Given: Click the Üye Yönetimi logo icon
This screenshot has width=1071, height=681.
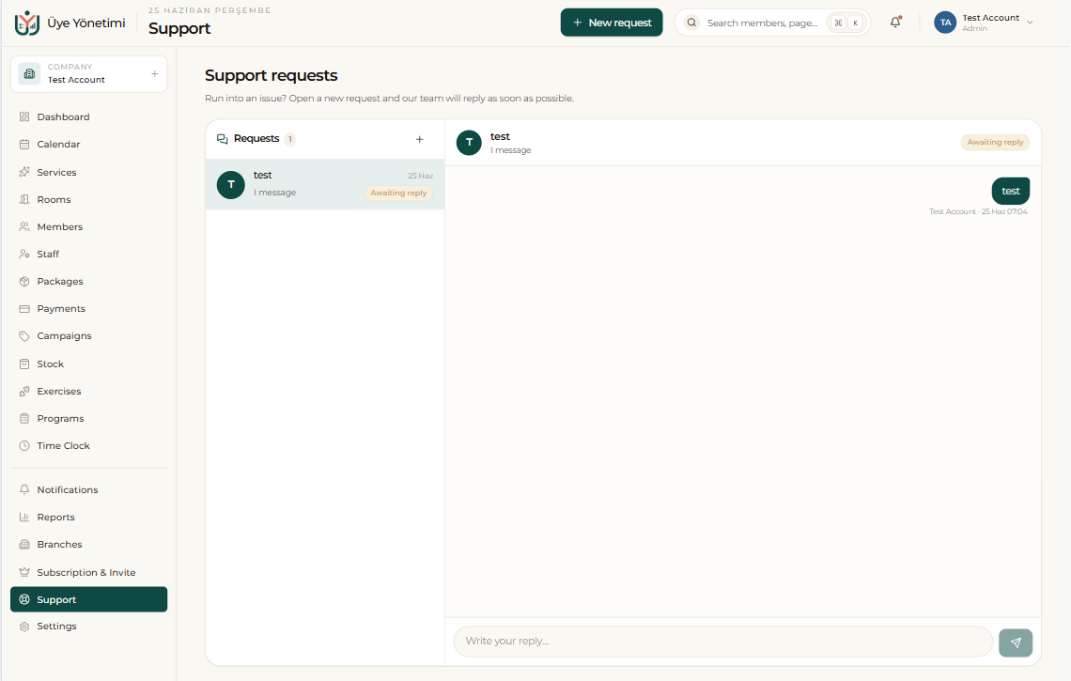Looking at the screenshot, I should click(26, 23).
